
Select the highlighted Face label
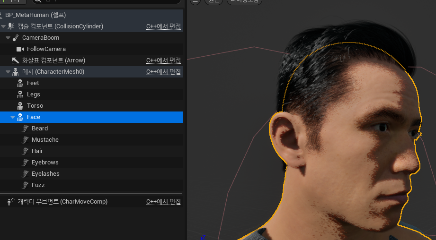(33, 117)
